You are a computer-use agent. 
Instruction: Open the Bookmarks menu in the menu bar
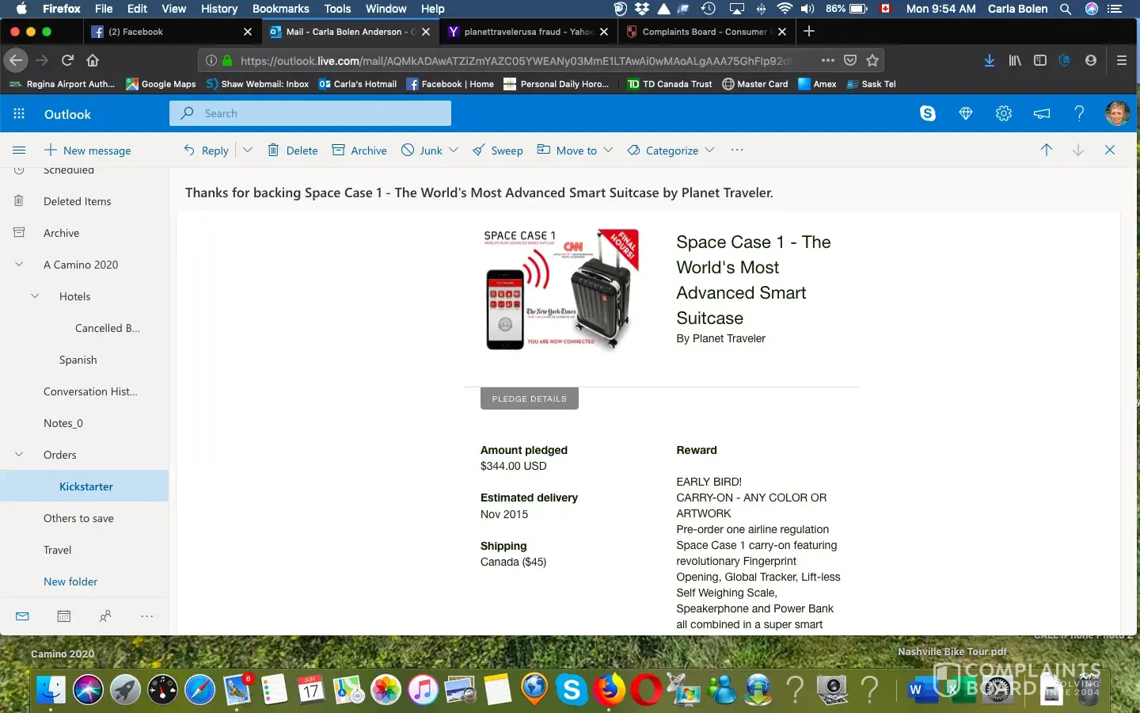tap(280, 9)
